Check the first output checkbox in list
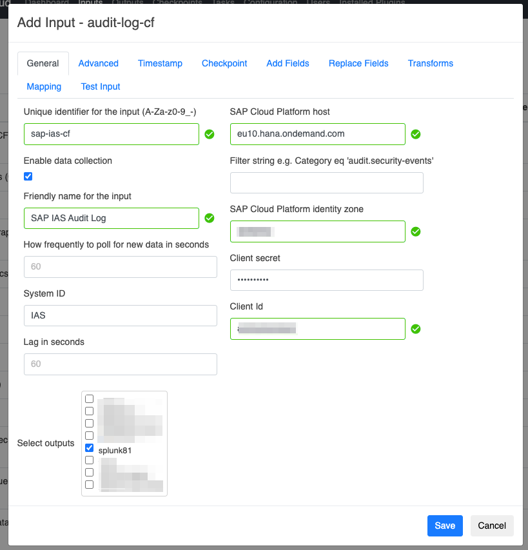 click(x=90, y=399)
